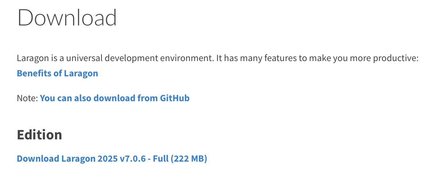Click the 'v7.0.6' version number

[x=132, y=158]
